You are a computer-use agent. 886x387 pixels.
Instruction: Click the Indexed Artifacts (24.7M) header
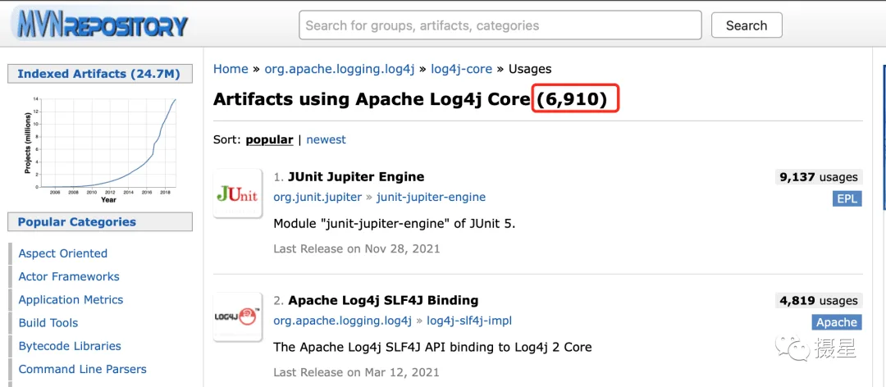tap(100, 74)
